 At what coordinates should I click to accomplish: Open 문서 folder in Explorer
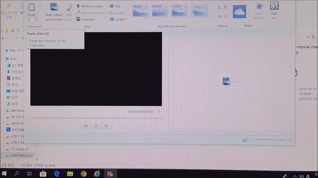pyautogui.click(x=12, y=85)
